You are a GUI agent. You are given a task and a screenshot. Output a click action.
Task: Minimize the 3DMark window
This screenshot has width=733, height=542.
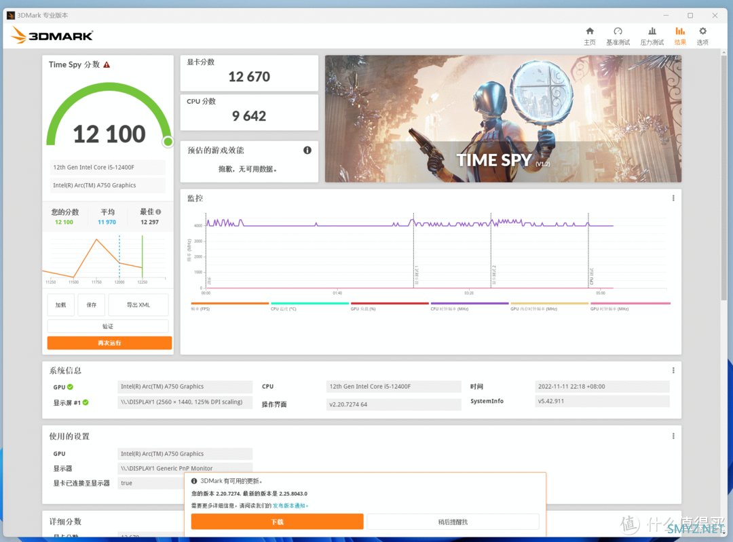coord(666,16)
